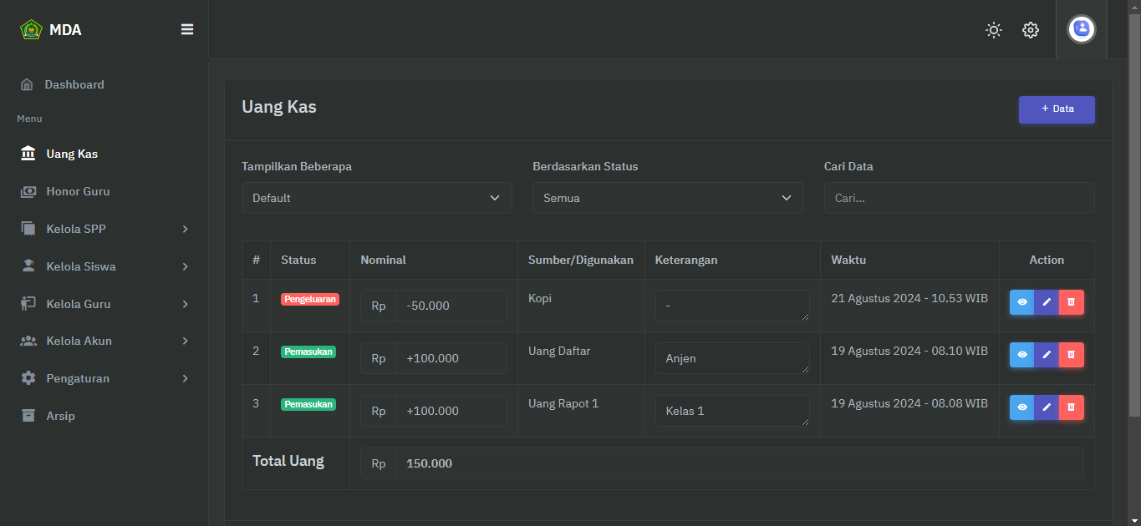Viewport: 1141px width, 526px height.
Task: Delete the Kopi pengeluaran row
Action: [x=1071, y=302]
